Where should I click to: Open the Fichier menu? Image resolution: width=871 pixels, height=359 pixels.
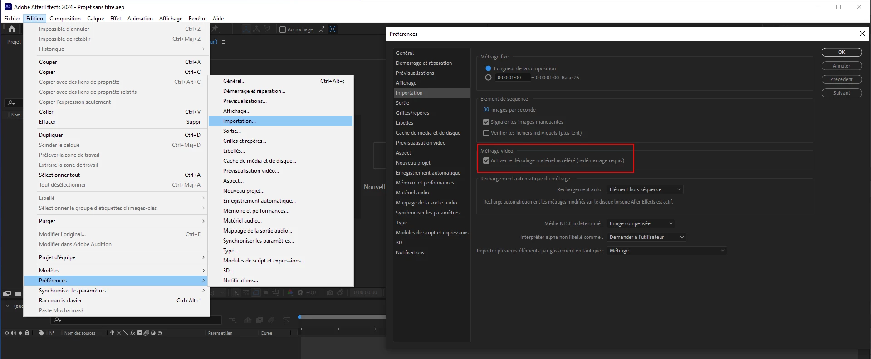12,19
